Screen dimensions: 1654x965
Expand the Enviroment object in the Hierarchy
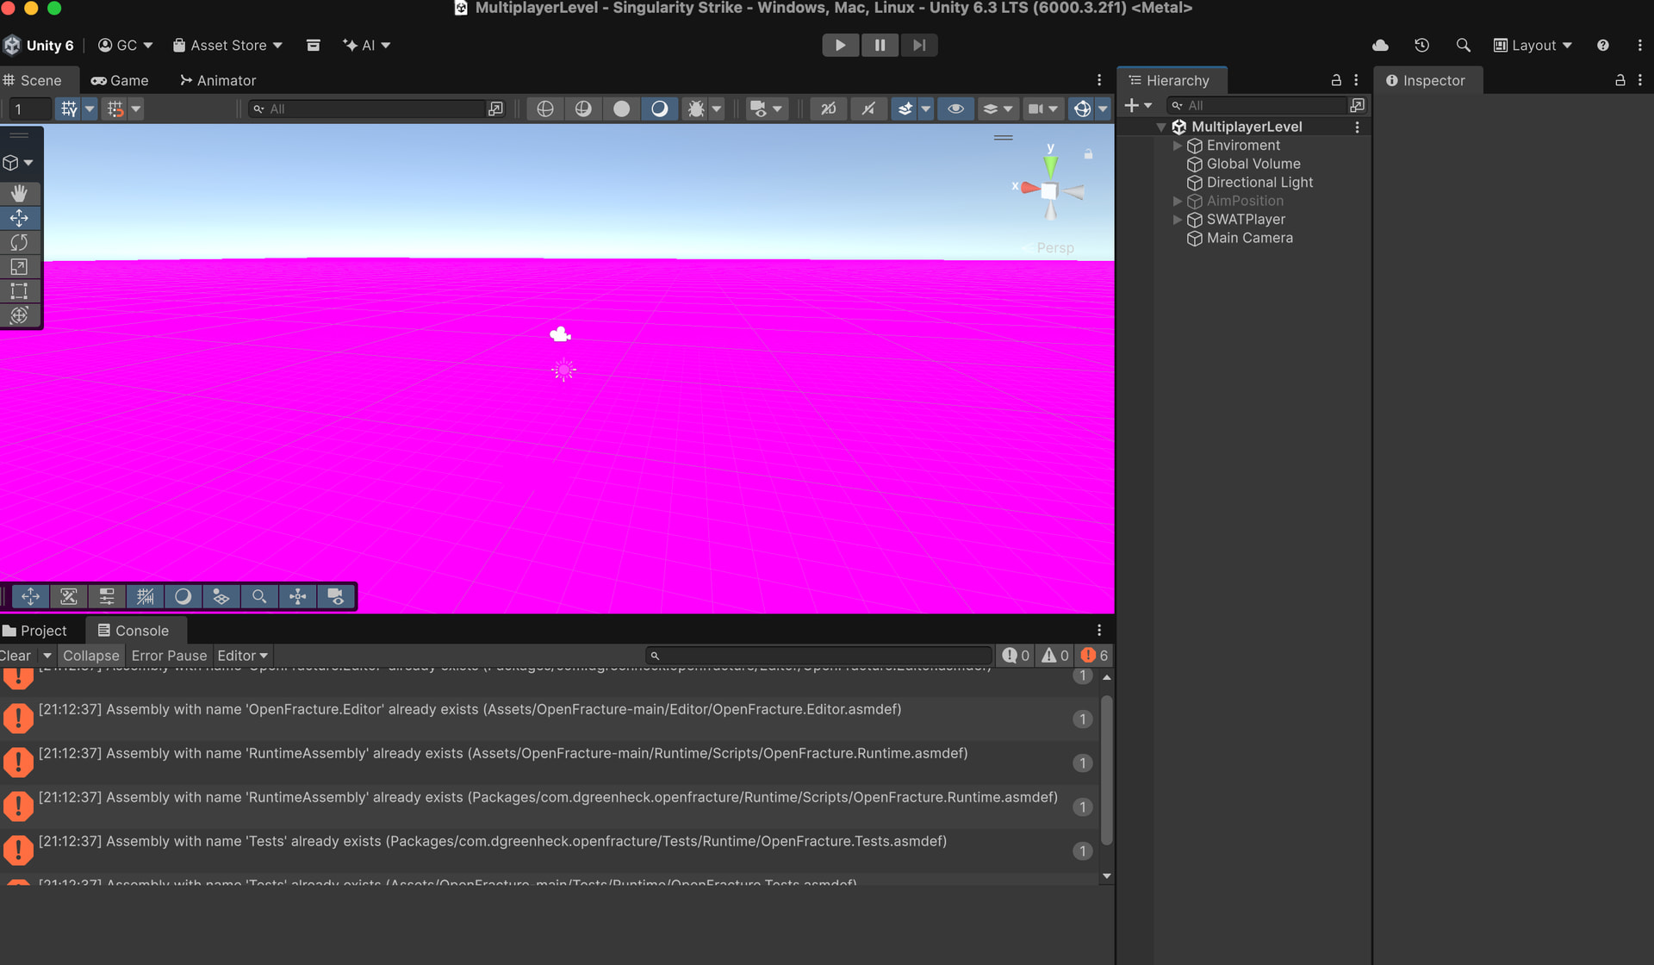1177,146
